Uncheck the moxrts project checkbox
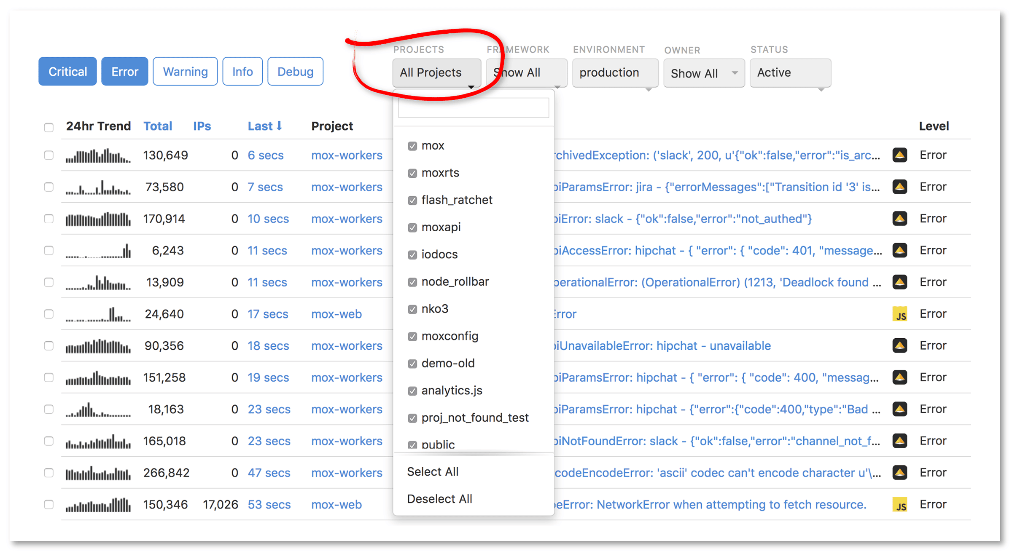The height and width of the screenshot is (554, 1012). (412, 173)
